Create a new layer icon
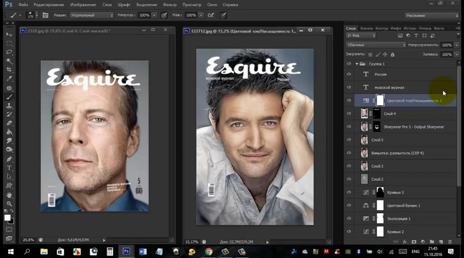The height and width of the screenshot is (258, 464). (441, 242)
